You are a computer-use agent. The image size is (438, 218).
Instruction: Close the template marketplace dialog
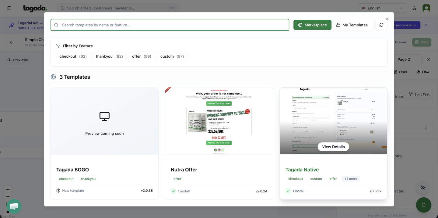click(387, 19)
